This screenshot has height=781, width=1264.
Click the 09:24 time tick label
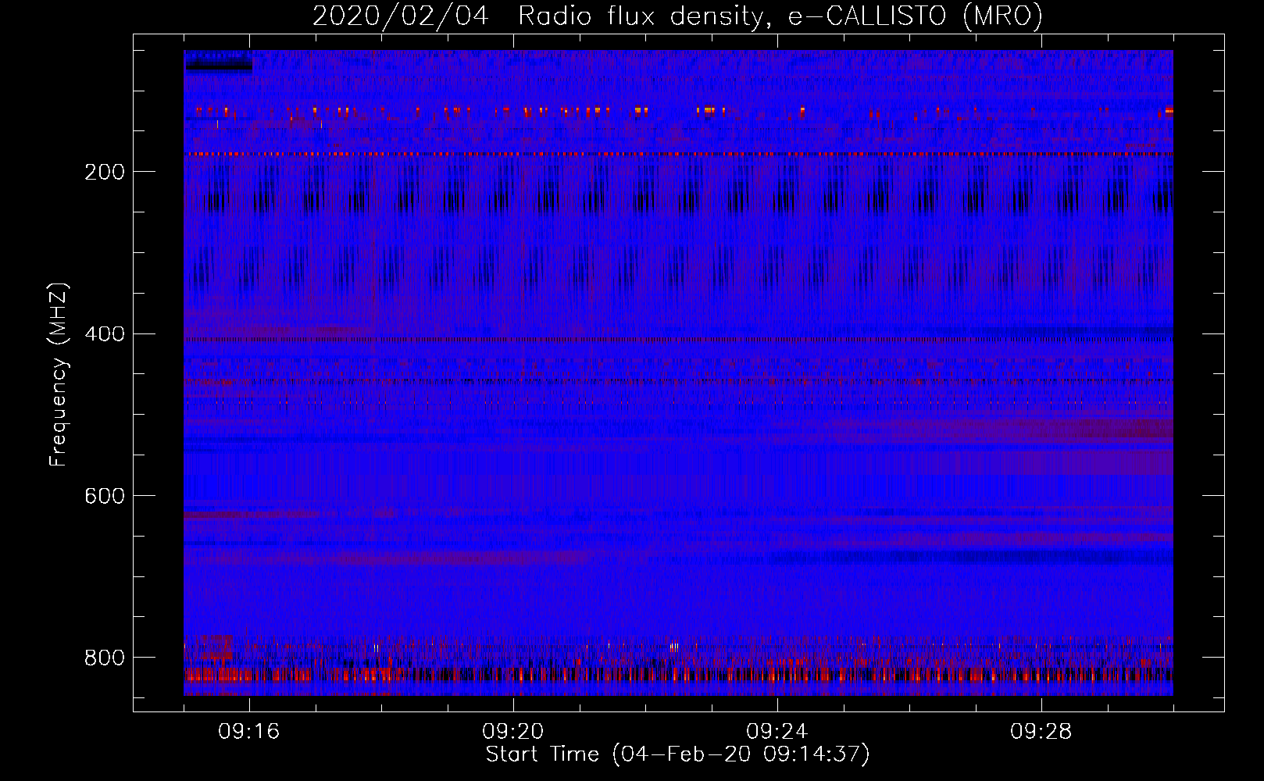777,732
